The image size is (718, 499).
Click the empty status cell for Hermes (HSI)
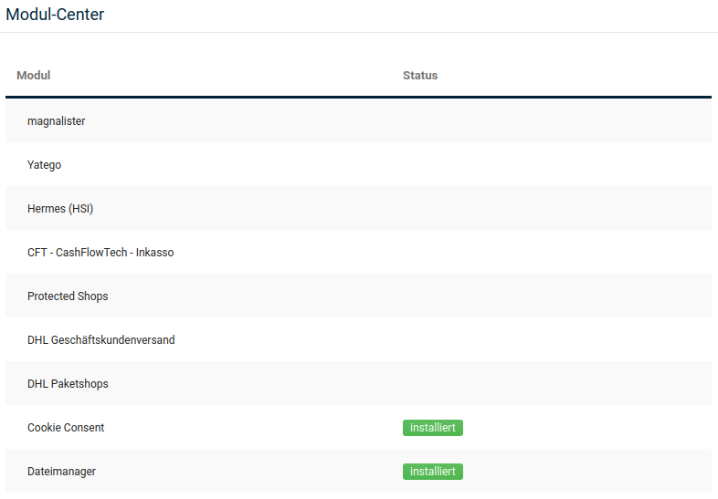548,209
